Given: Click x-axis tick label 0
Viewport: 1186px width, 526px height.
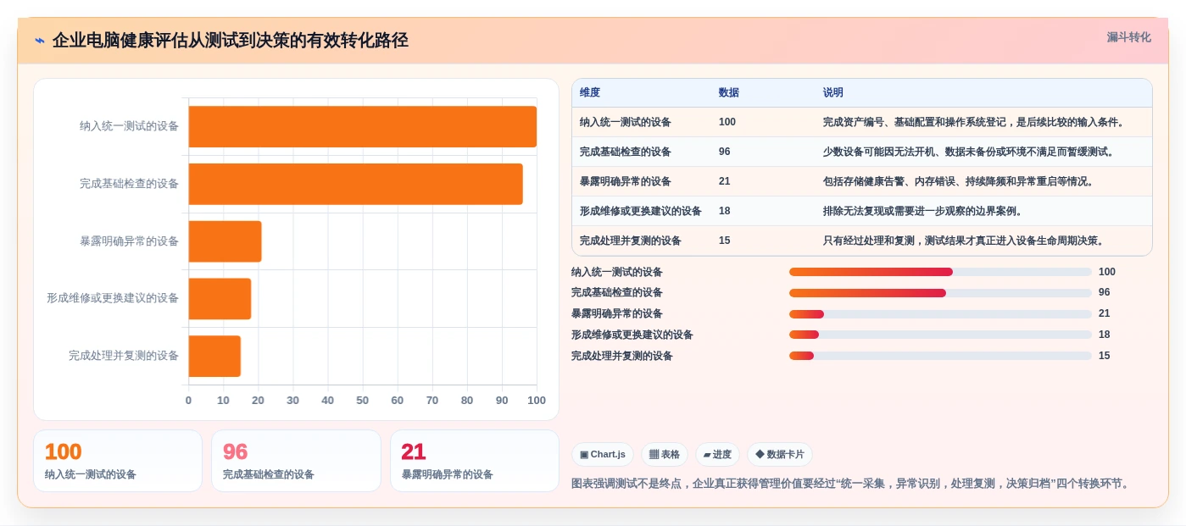Looking at the screenshot, I should click(188, 401).
